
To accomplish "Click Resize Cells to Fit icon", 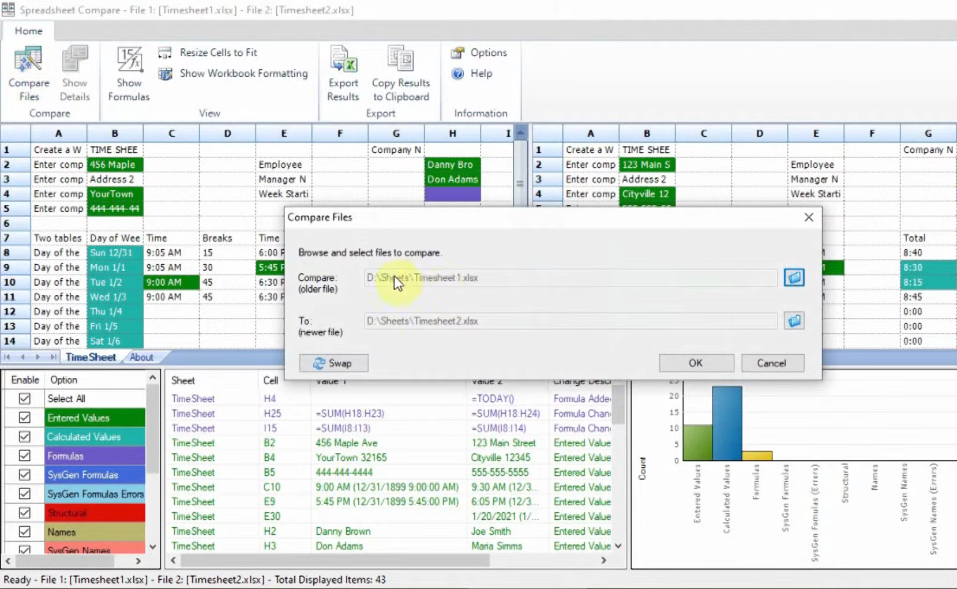I will click(x=165, y=52).
